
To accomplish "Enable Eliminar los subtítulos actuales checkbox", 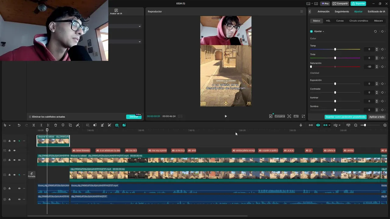I will (30, 117).
